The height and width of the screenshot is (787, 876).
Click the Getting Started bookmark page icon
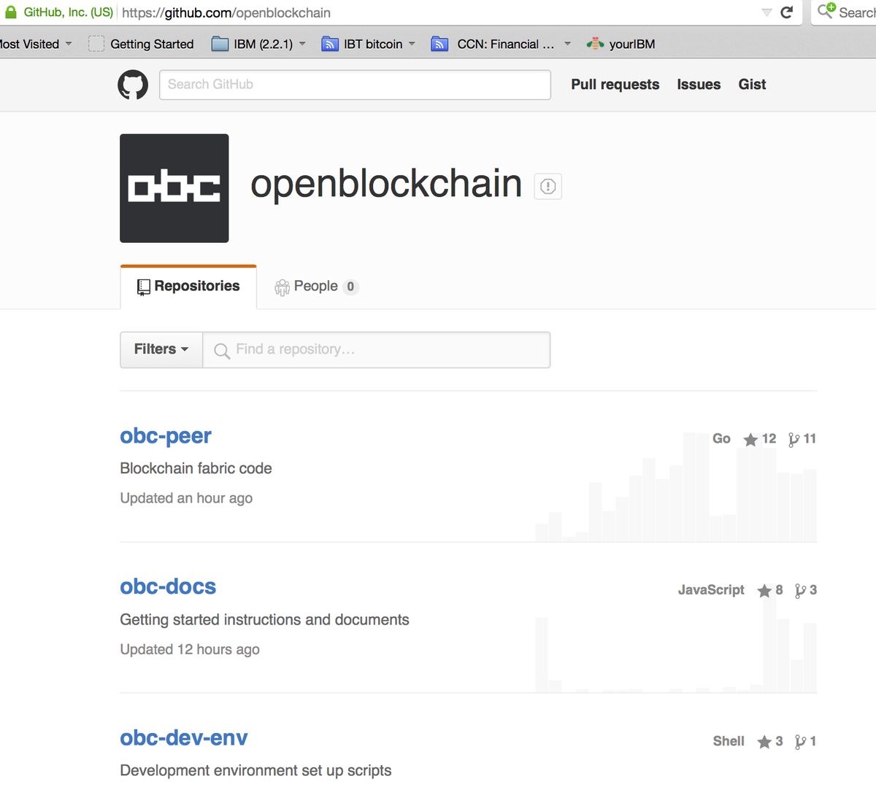[96, 44]
